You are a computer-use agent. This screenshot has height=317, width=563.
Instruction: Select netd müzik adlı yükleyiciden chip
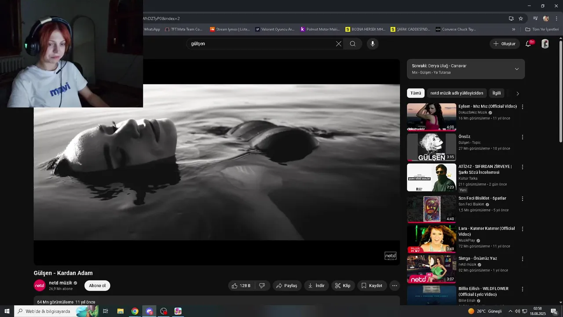pyautogui.click(x=457, y=93)
